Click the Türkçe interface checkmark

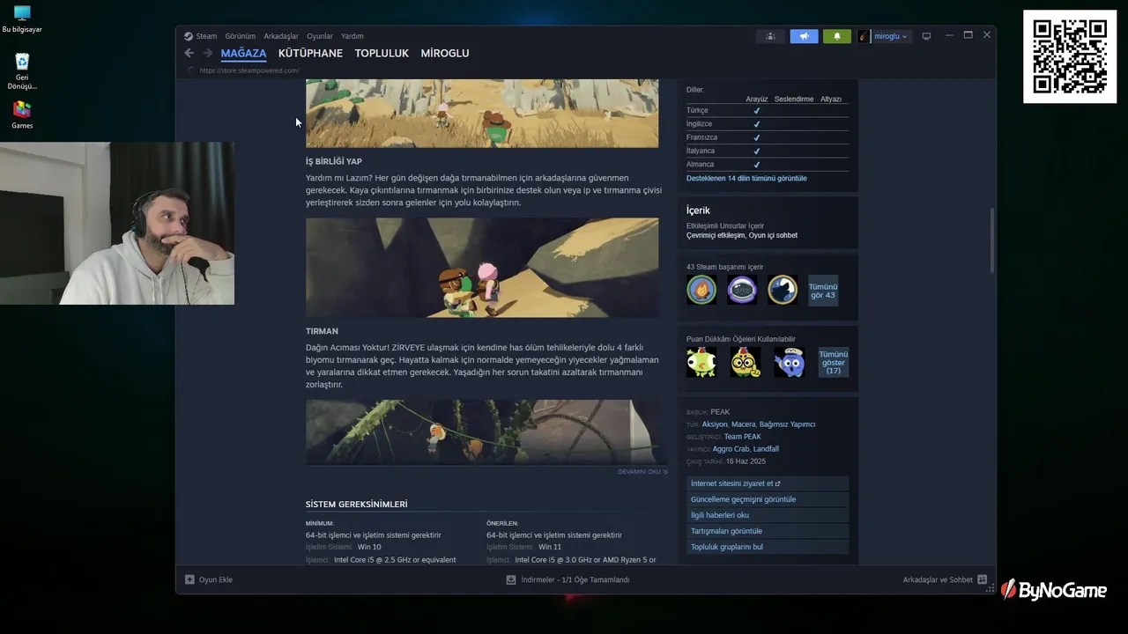pyautogui.click(x=757, y=110)
